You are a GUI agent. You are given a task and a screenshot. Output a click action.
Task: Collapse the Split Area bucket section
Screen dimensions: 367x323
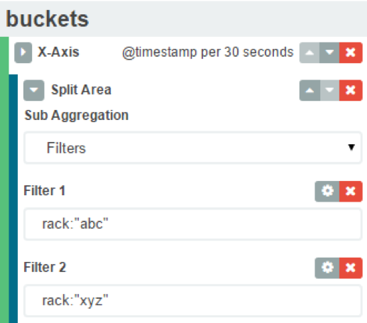(x=34, y=90)
